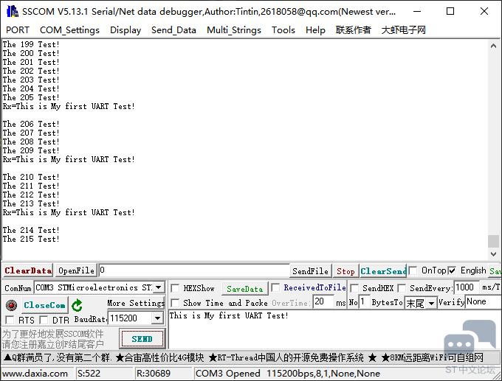Click the 'The 210 Test!' line
Viewport: 502px width, 381px height.
[31, 177]
